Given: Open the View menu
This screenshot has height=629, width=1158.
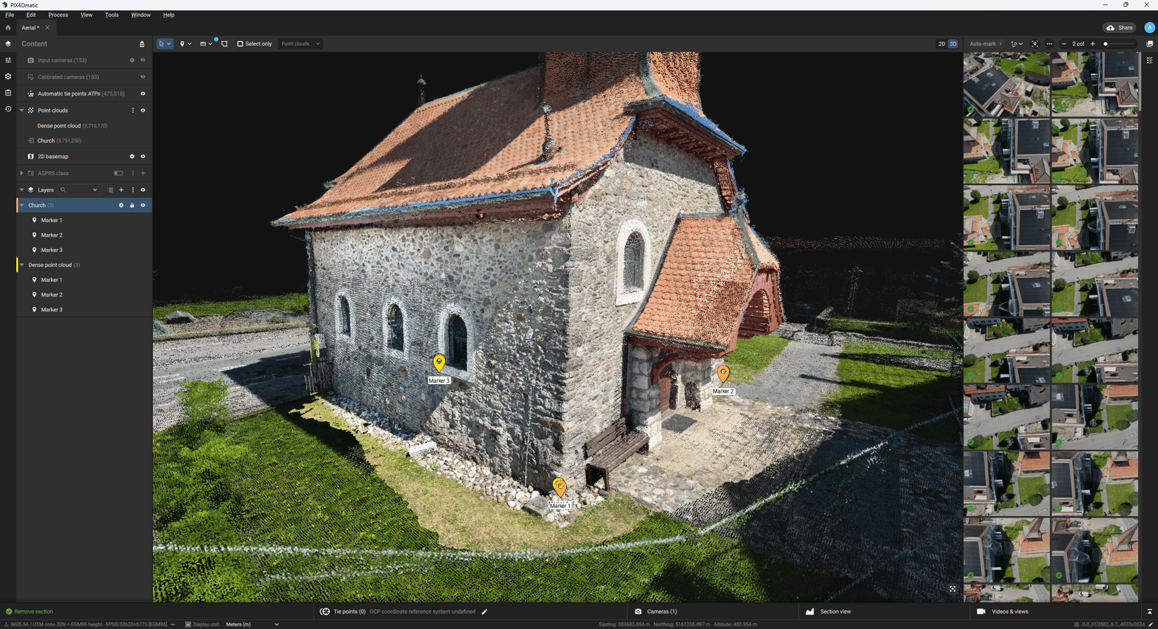Looking at the screenshot, I should coord(86,15).
